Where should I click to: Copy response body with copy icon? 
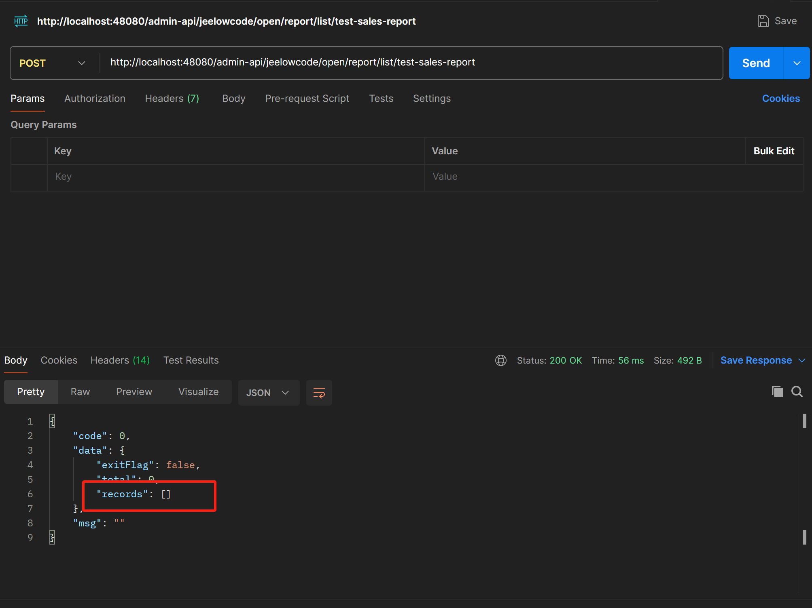[x=777, y=391]
